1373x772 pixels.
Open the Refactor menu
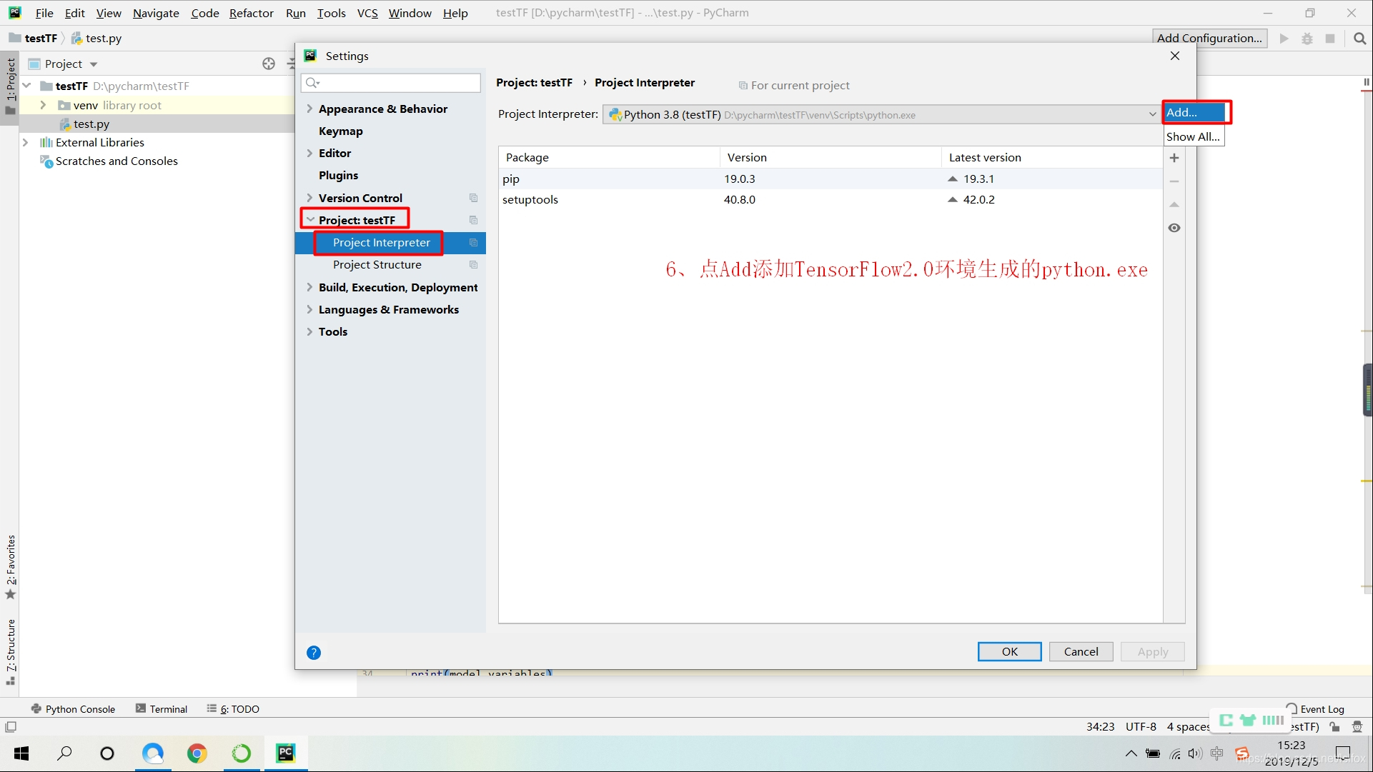tap(251, 13)
